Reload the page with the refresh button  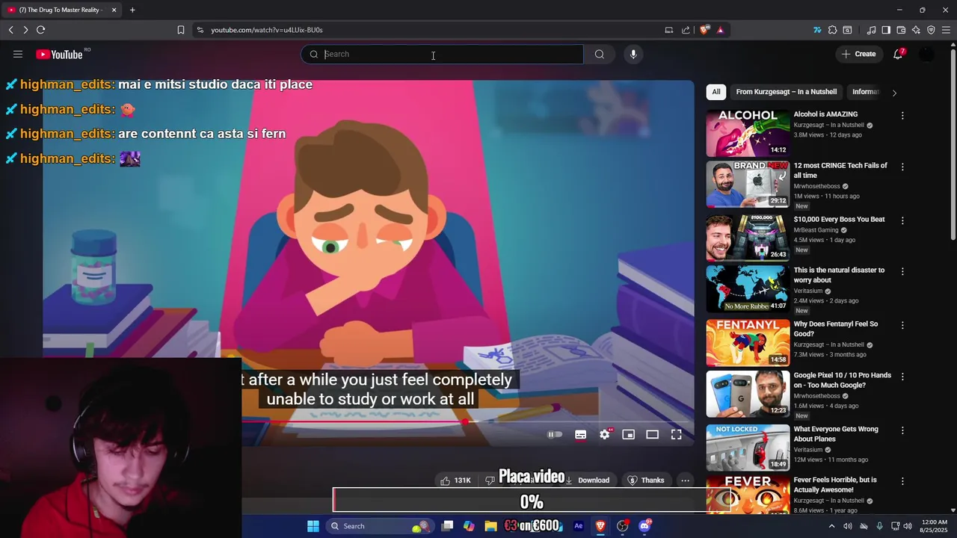[40, 30]
